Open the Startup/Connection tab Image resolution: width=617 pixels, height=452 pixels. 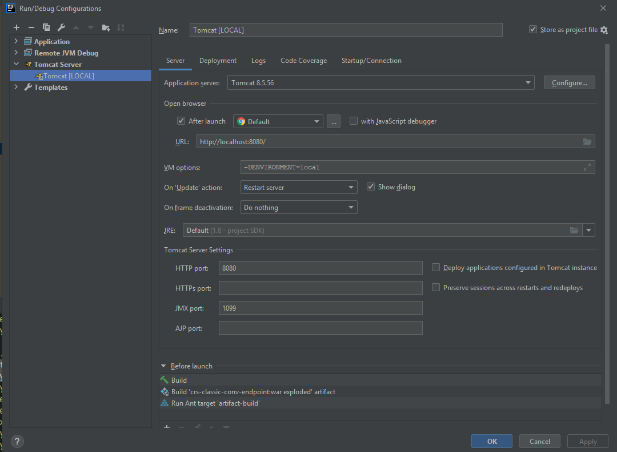371,60
